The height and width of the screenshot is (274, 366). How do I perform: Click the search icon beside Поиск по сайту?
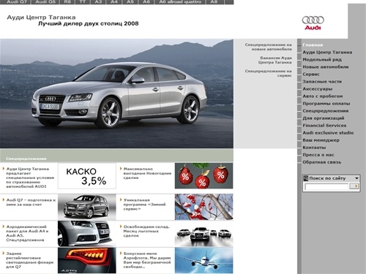tap(306, 178)
